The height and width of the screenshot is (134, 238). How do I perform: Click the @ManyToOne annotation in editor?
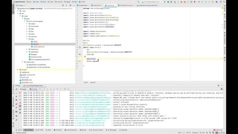(91, 59)
